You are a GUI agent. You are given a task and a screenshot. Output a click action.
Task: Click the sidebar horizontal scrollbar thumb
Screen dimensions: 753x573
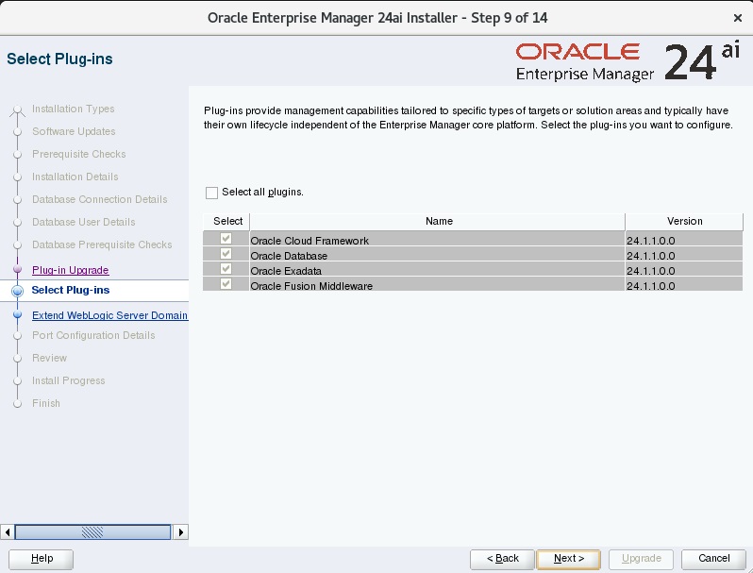click(92, 532)
